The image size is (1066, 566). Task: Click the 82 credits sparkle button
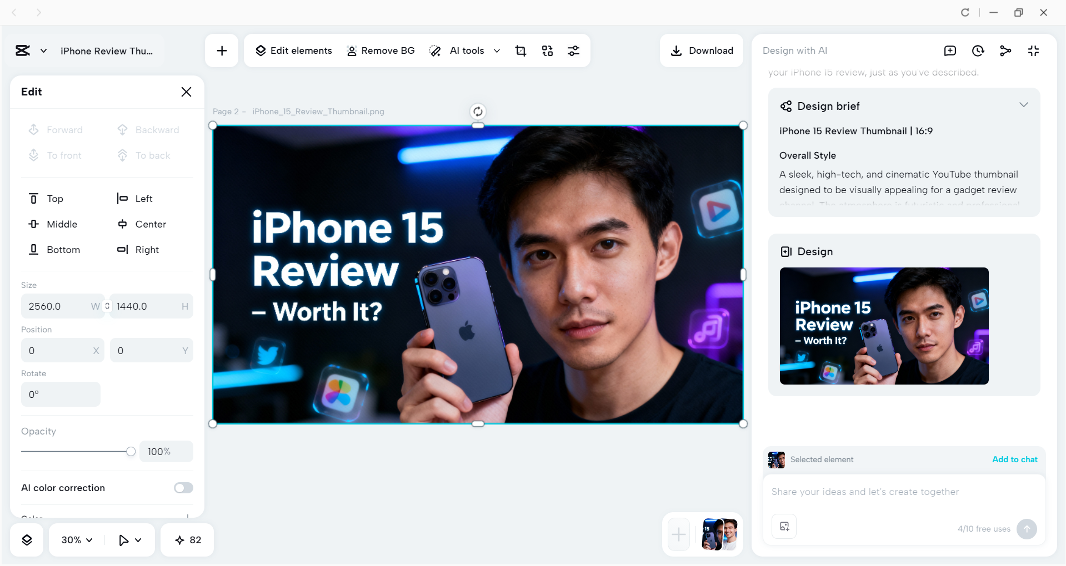[x=188, y=540]
